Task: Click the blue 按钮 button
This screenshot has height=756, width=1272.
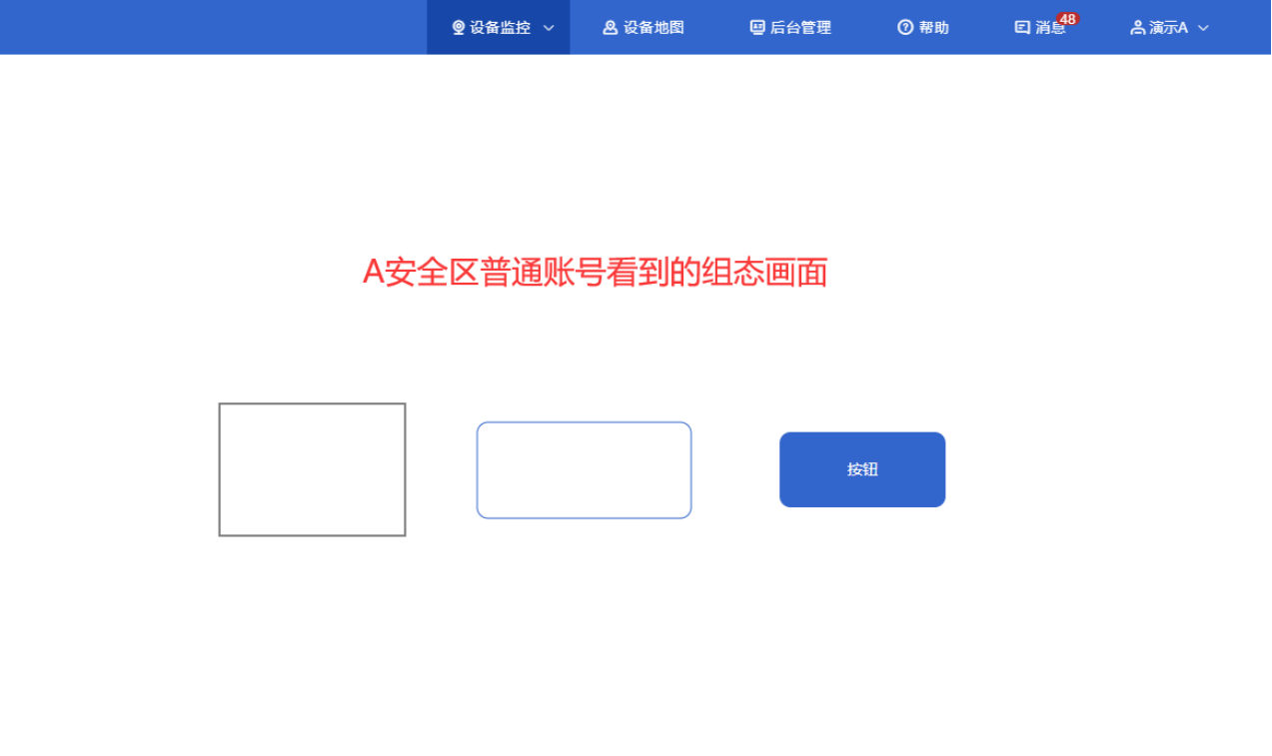Action: (862, 469)
